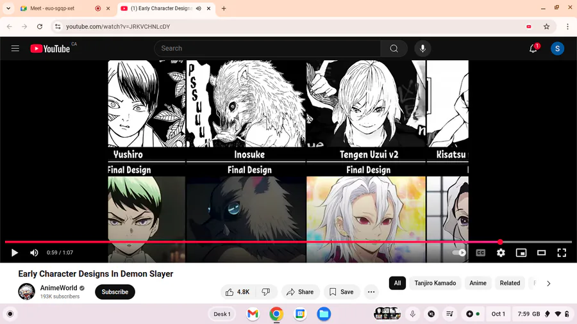Open Files app from shelf
Viewport: 577px width, 324px height.
point(324,314)
